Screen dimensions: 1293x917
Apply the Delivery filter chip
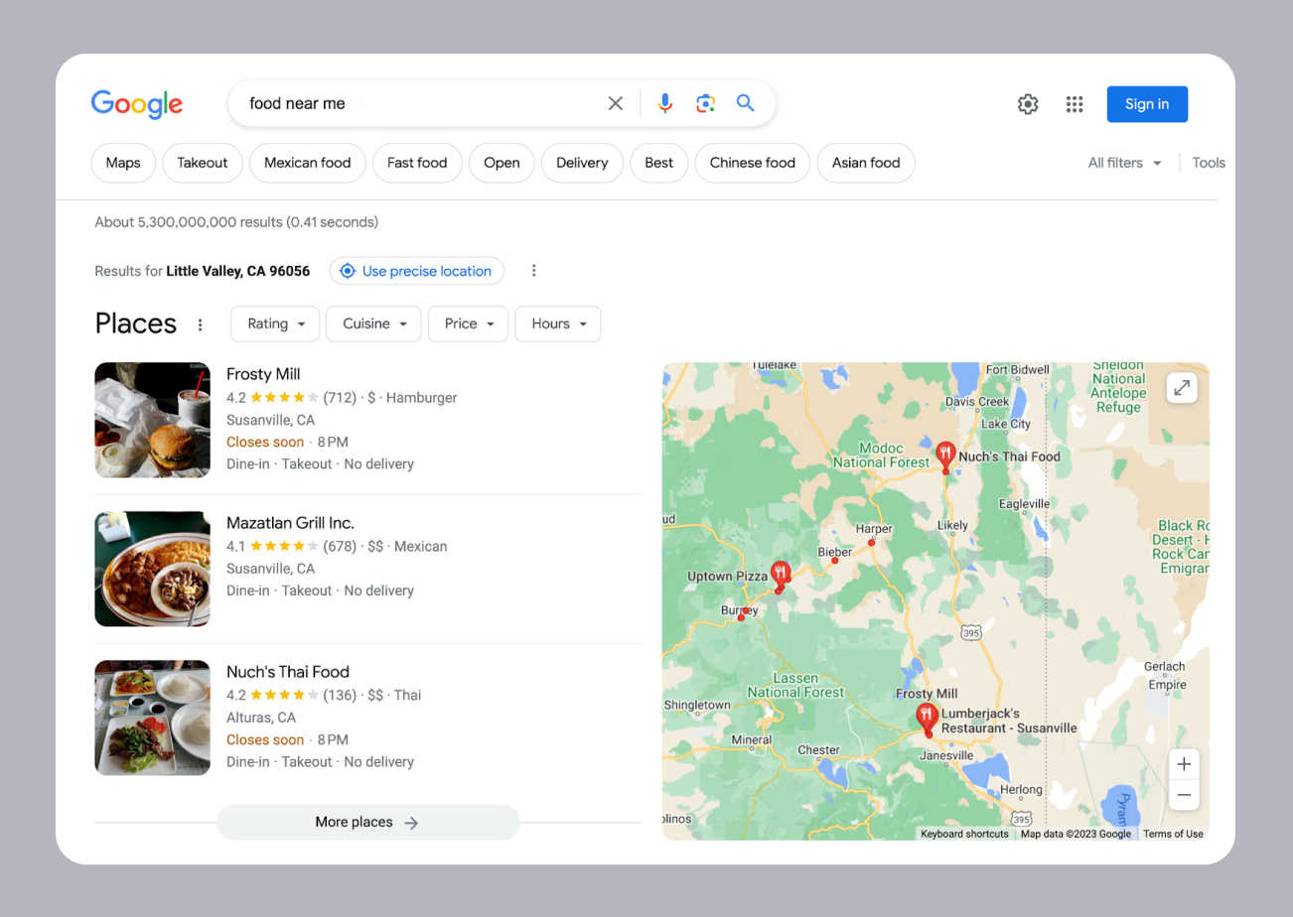point(582,163)
